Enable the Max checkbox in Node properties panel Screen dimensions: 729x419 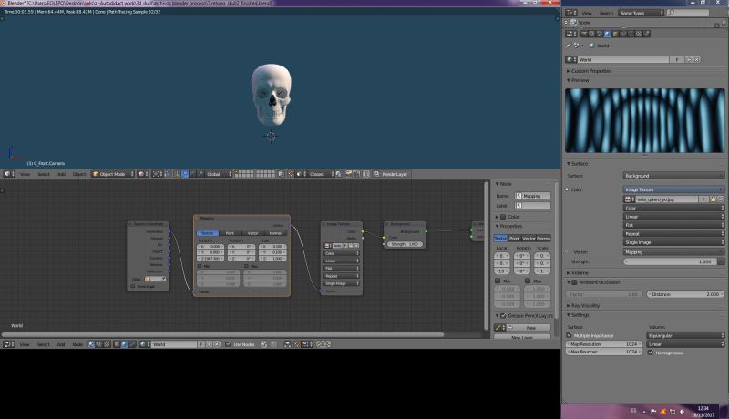[x=528, y=281]
